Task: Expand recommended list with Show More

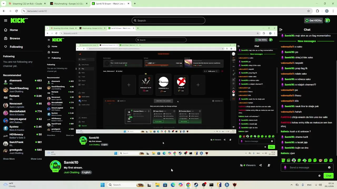Action: tap(9, 159)
